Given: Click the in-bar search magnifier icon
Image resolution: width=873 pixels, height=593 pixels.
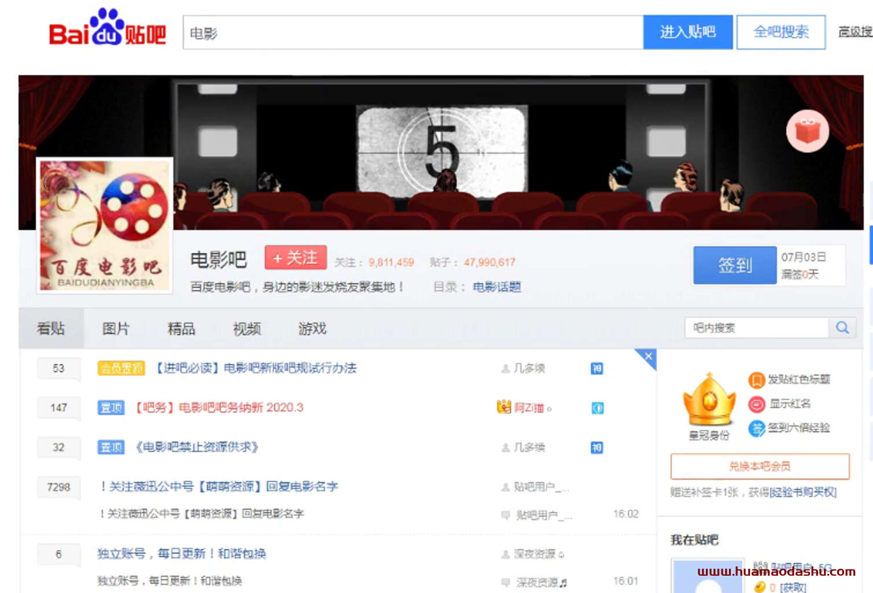Looking at the screenshot, I should [842, 328].
